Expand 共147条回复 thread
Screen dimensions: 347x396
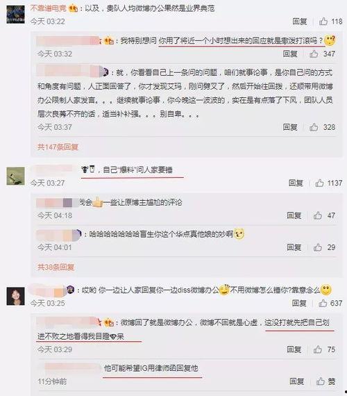point(58,147)
